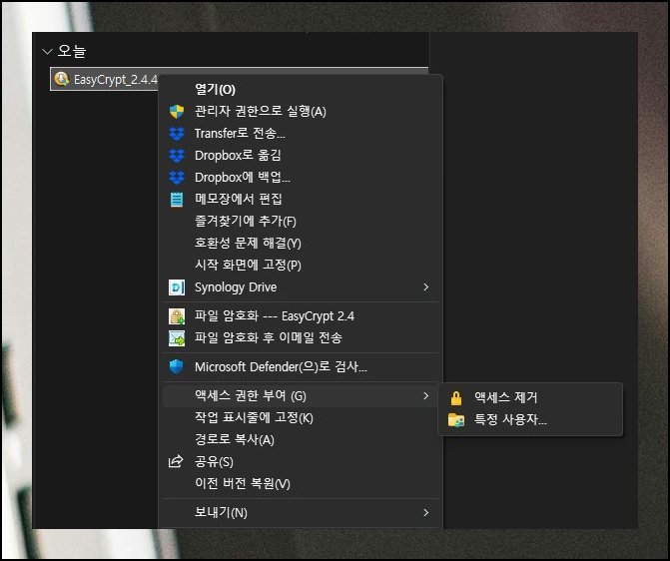The height and width of the screenshot is (561, 670).
Task: Click the Synology Drive icon
Action: (x=177, y=287)
